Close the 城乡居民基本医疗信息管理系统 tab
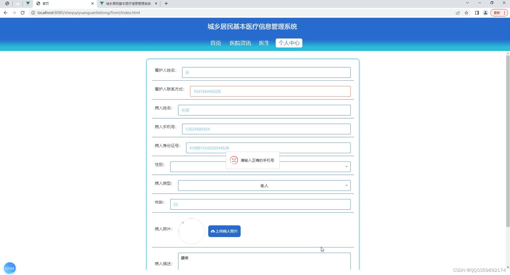510x275 pixels. (x=156, y=3)
